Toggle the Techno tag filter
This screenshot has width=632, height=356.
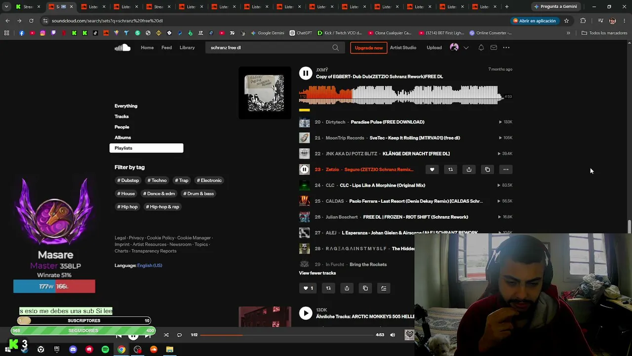[157, 180]
